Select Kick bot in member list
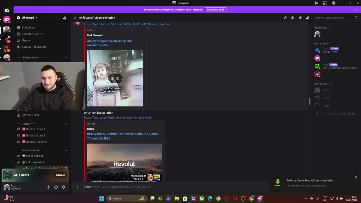 [x=336, y=66]
